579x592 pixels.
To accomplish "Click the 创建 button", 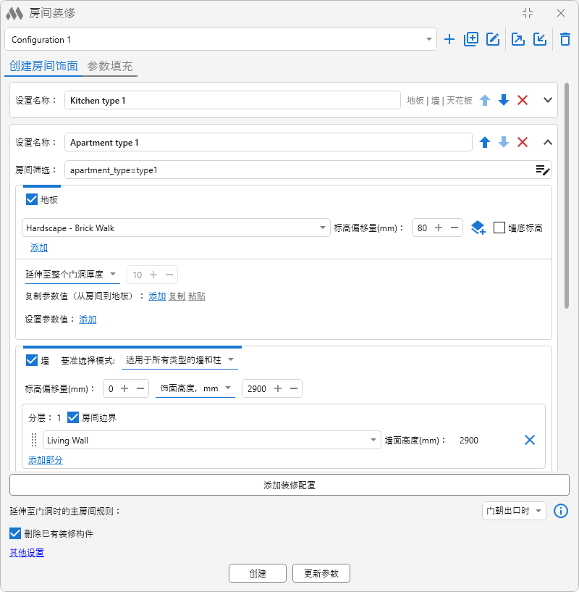I will [x=258, y=573].
